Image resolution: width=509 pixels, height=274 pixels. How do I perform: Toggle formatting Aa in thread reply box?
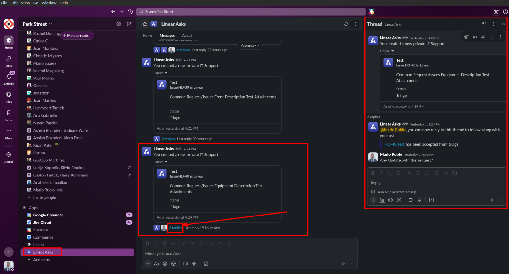click(x=382, y=200)
